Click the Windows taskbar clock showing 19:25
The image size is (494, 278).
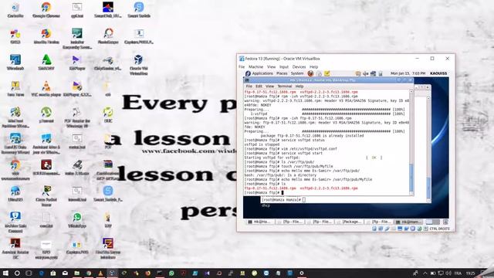[470, 273]
